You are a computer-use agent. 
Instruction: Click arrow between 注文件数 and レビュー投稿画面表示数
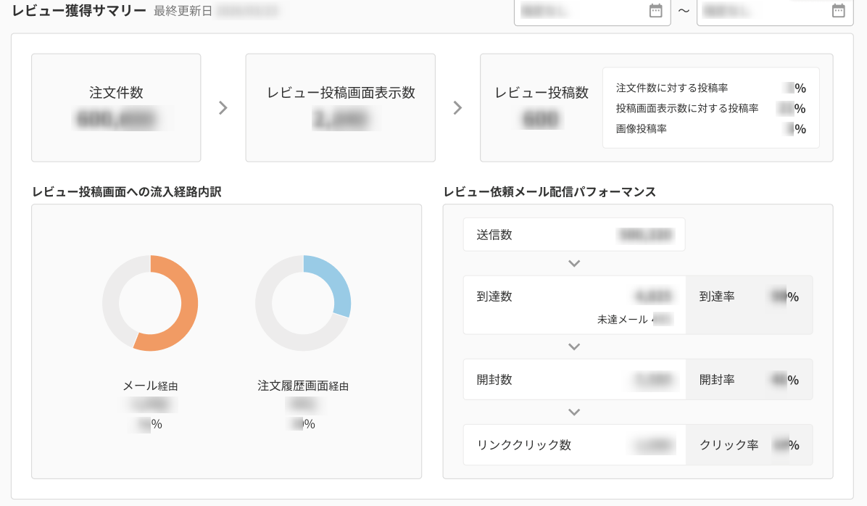tap(223, 108)
